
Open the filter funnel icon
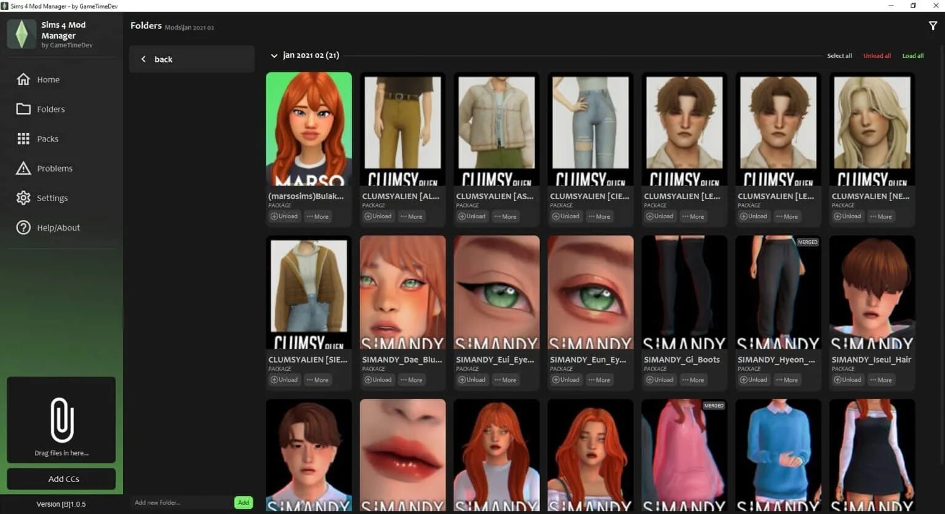point(933,26)
